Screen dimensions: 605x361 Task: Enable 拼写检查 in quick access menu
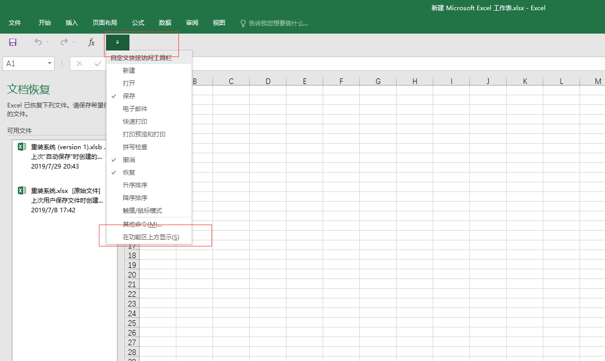point(149,147)
